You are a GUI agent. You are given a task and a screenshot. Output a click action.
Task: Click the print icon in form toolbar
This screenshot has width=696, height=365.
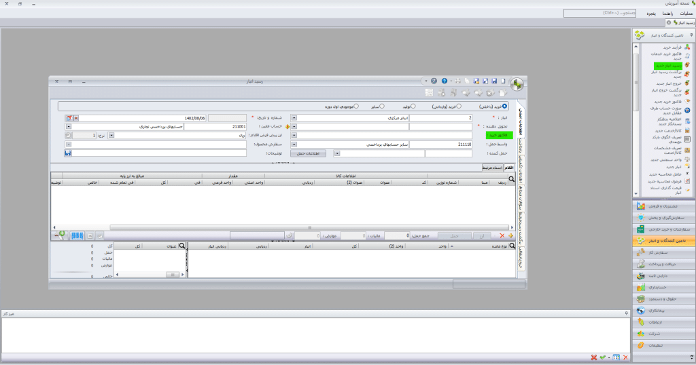457,81
